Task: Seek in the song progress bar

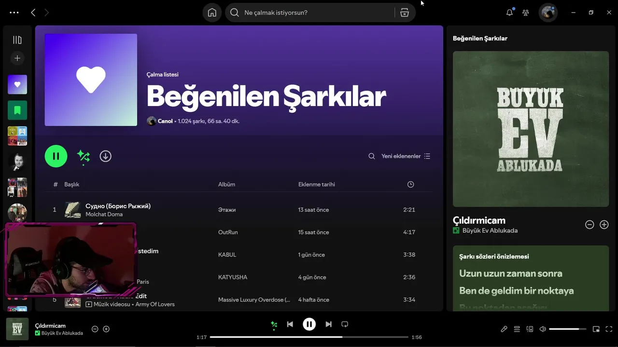Action: [309, 337]
